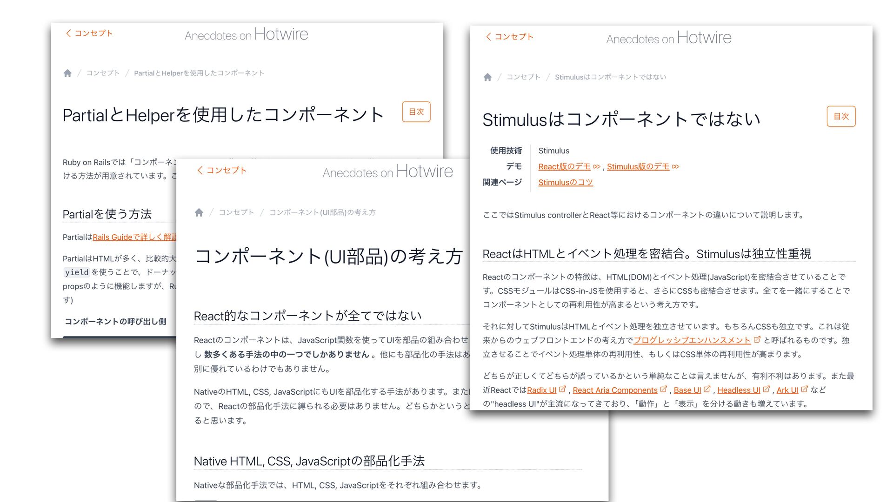Click the home icon in Stimulus page breadcrumb
This screenshot has height=502, width=893.
click(487, 77)
